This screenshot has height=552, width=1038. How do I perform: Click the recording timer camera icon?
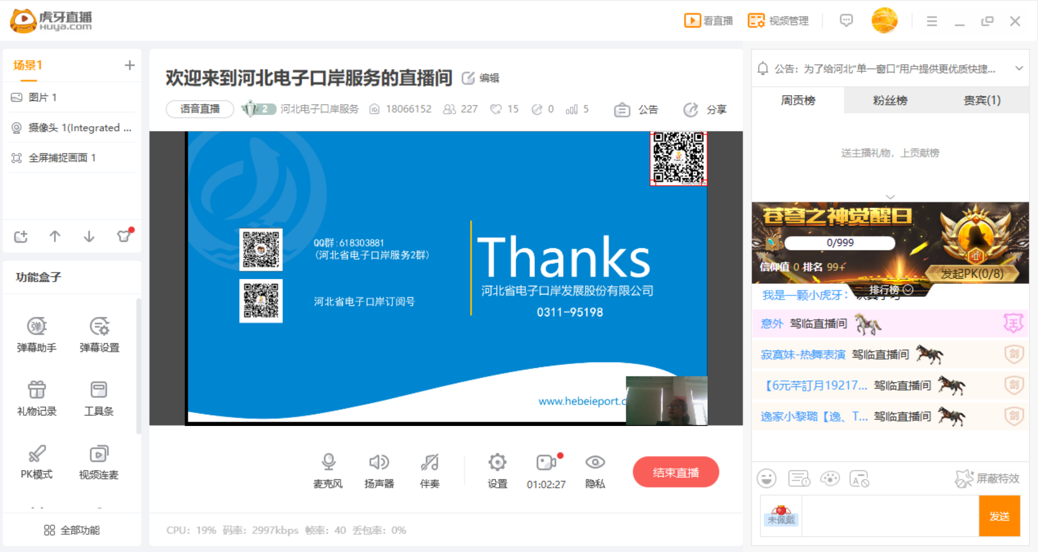546,462
